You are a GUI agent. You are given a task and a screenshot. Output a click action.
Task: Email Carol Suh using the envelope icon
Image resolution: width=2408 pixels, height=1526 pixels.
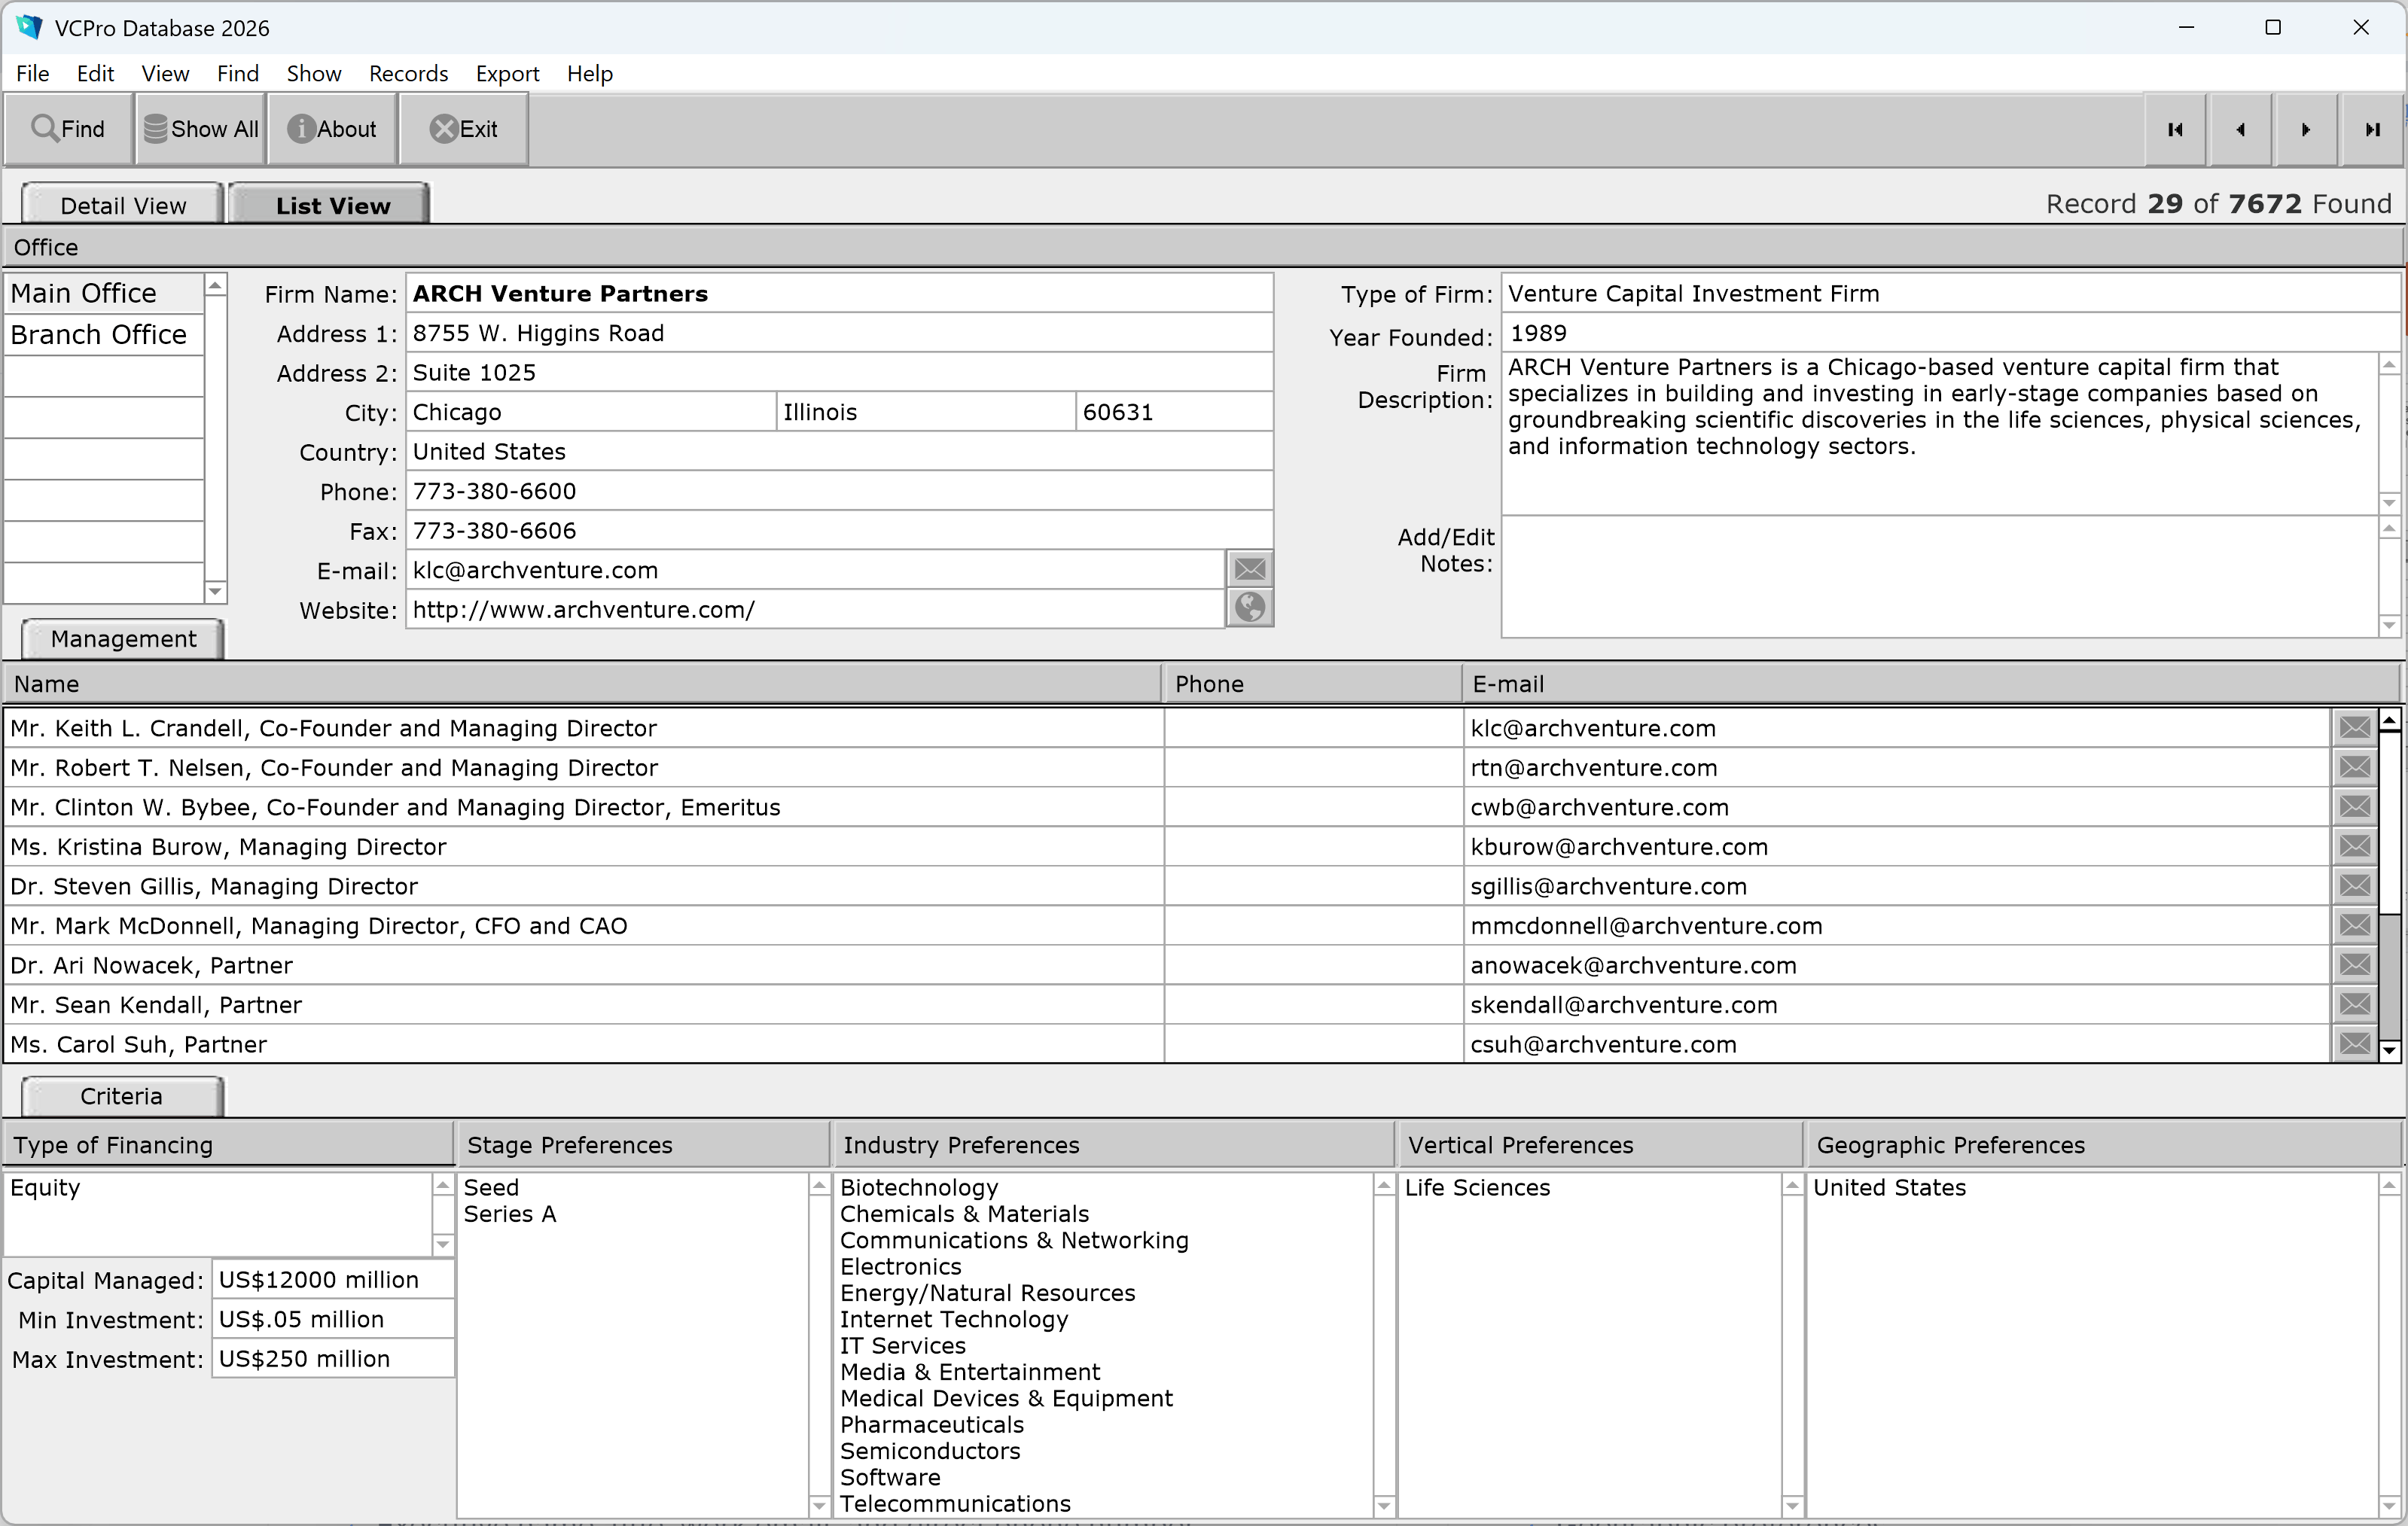point(2355,1044)
